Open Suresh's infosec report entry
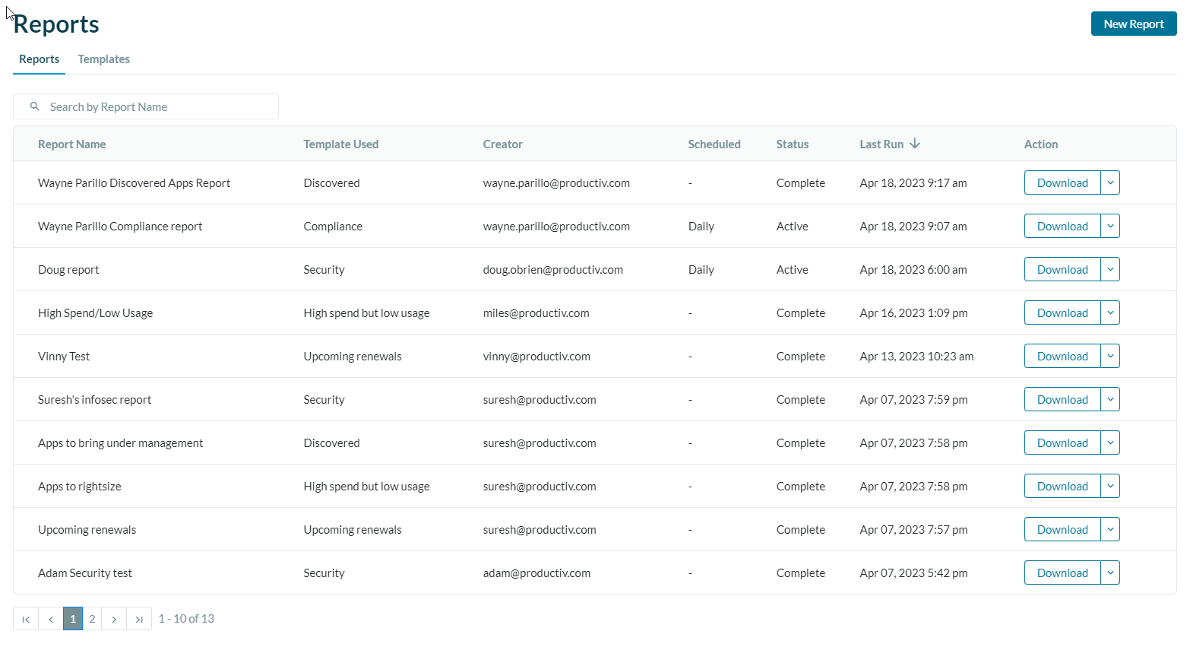The width and height of the screenshot is (1190, 647). pos(94,399)
